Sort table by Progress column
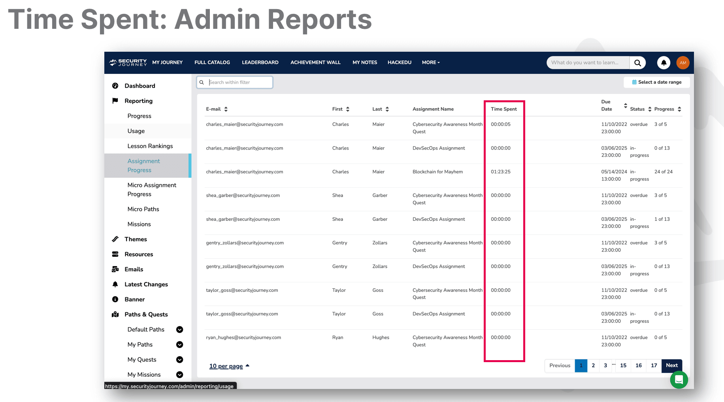This screenshot has height=402, width=724. click(x=679, y=109)
